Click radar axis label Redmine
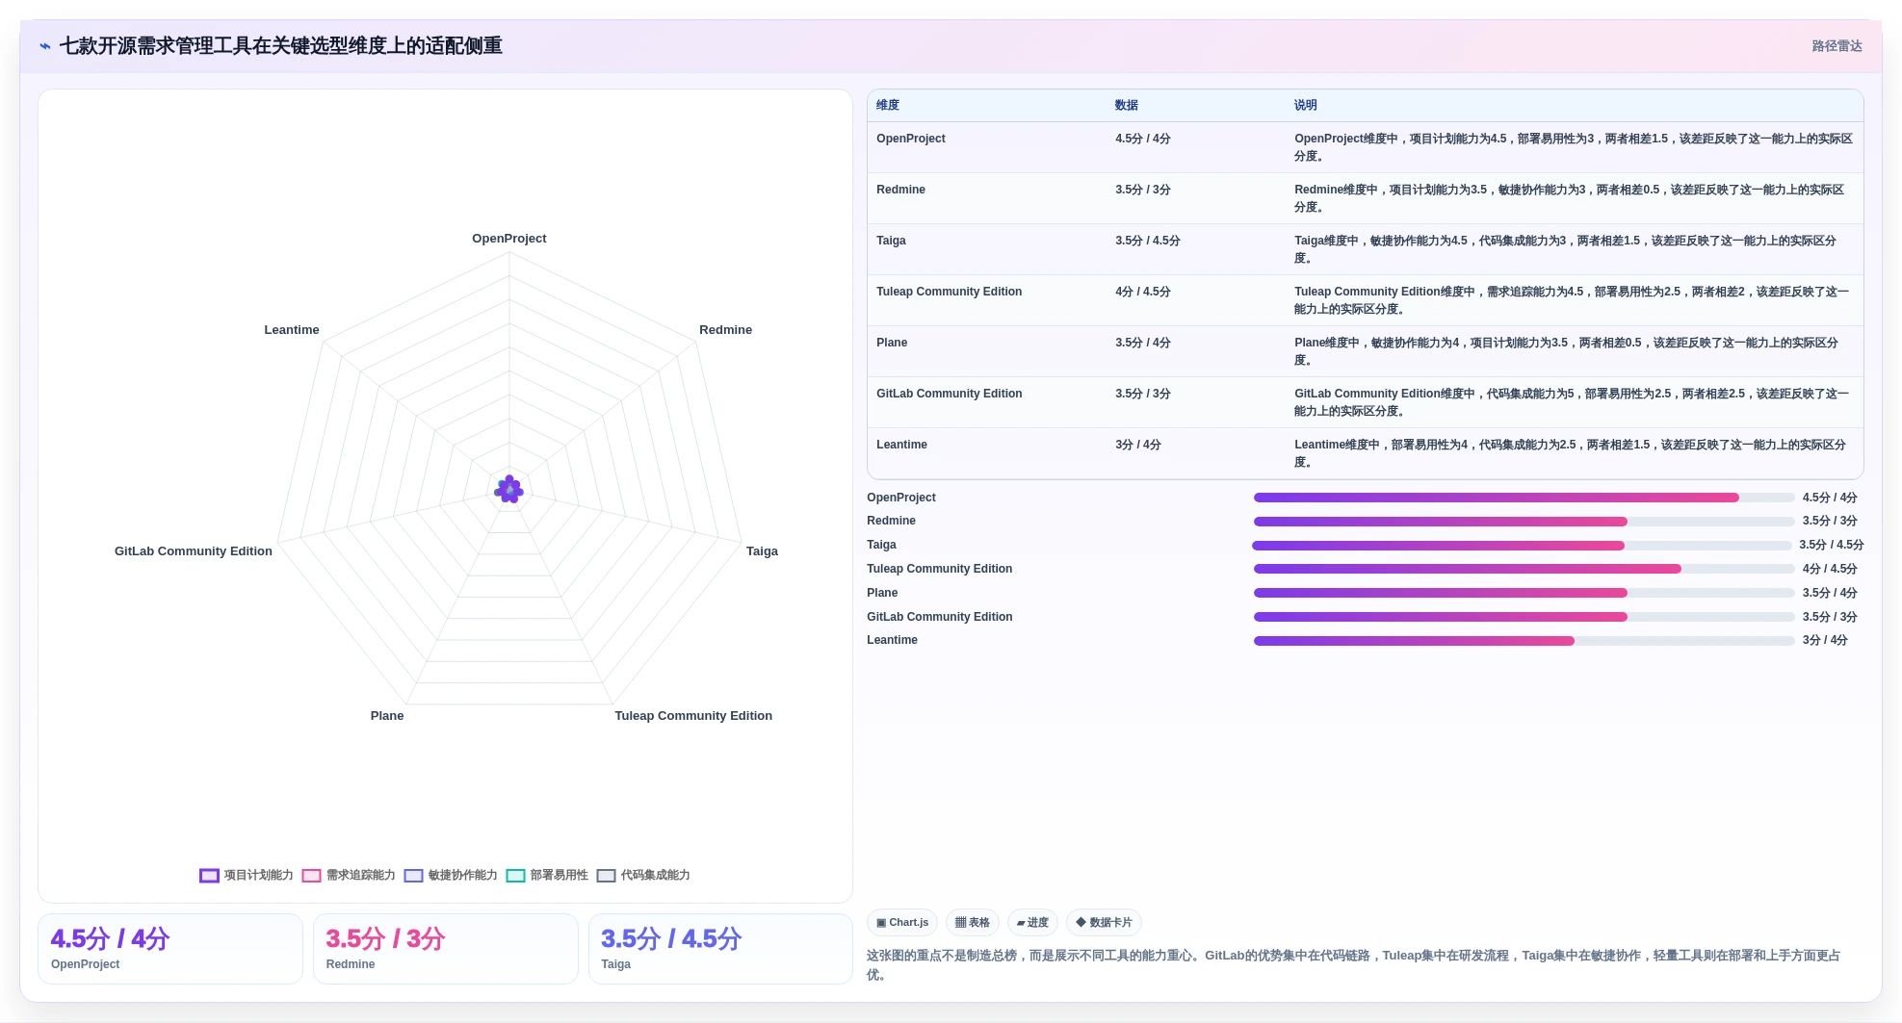Image resolution: width=1902 pixels, height=1023 pixels. [725, 330]
